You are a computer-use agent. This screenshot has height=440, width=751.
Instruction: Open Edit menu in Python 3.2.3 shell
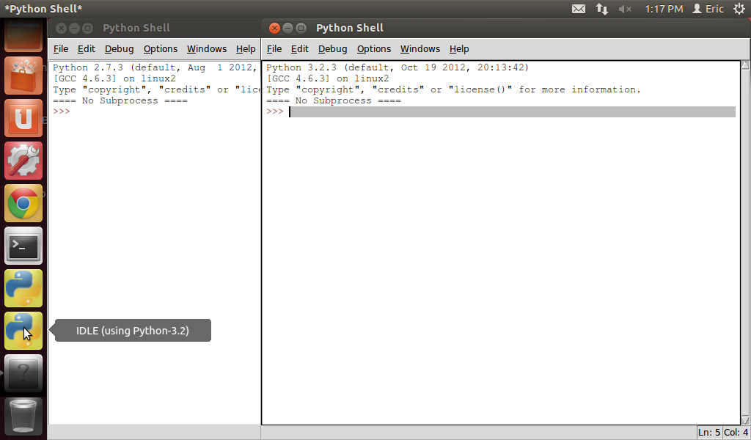pos(300,49)
